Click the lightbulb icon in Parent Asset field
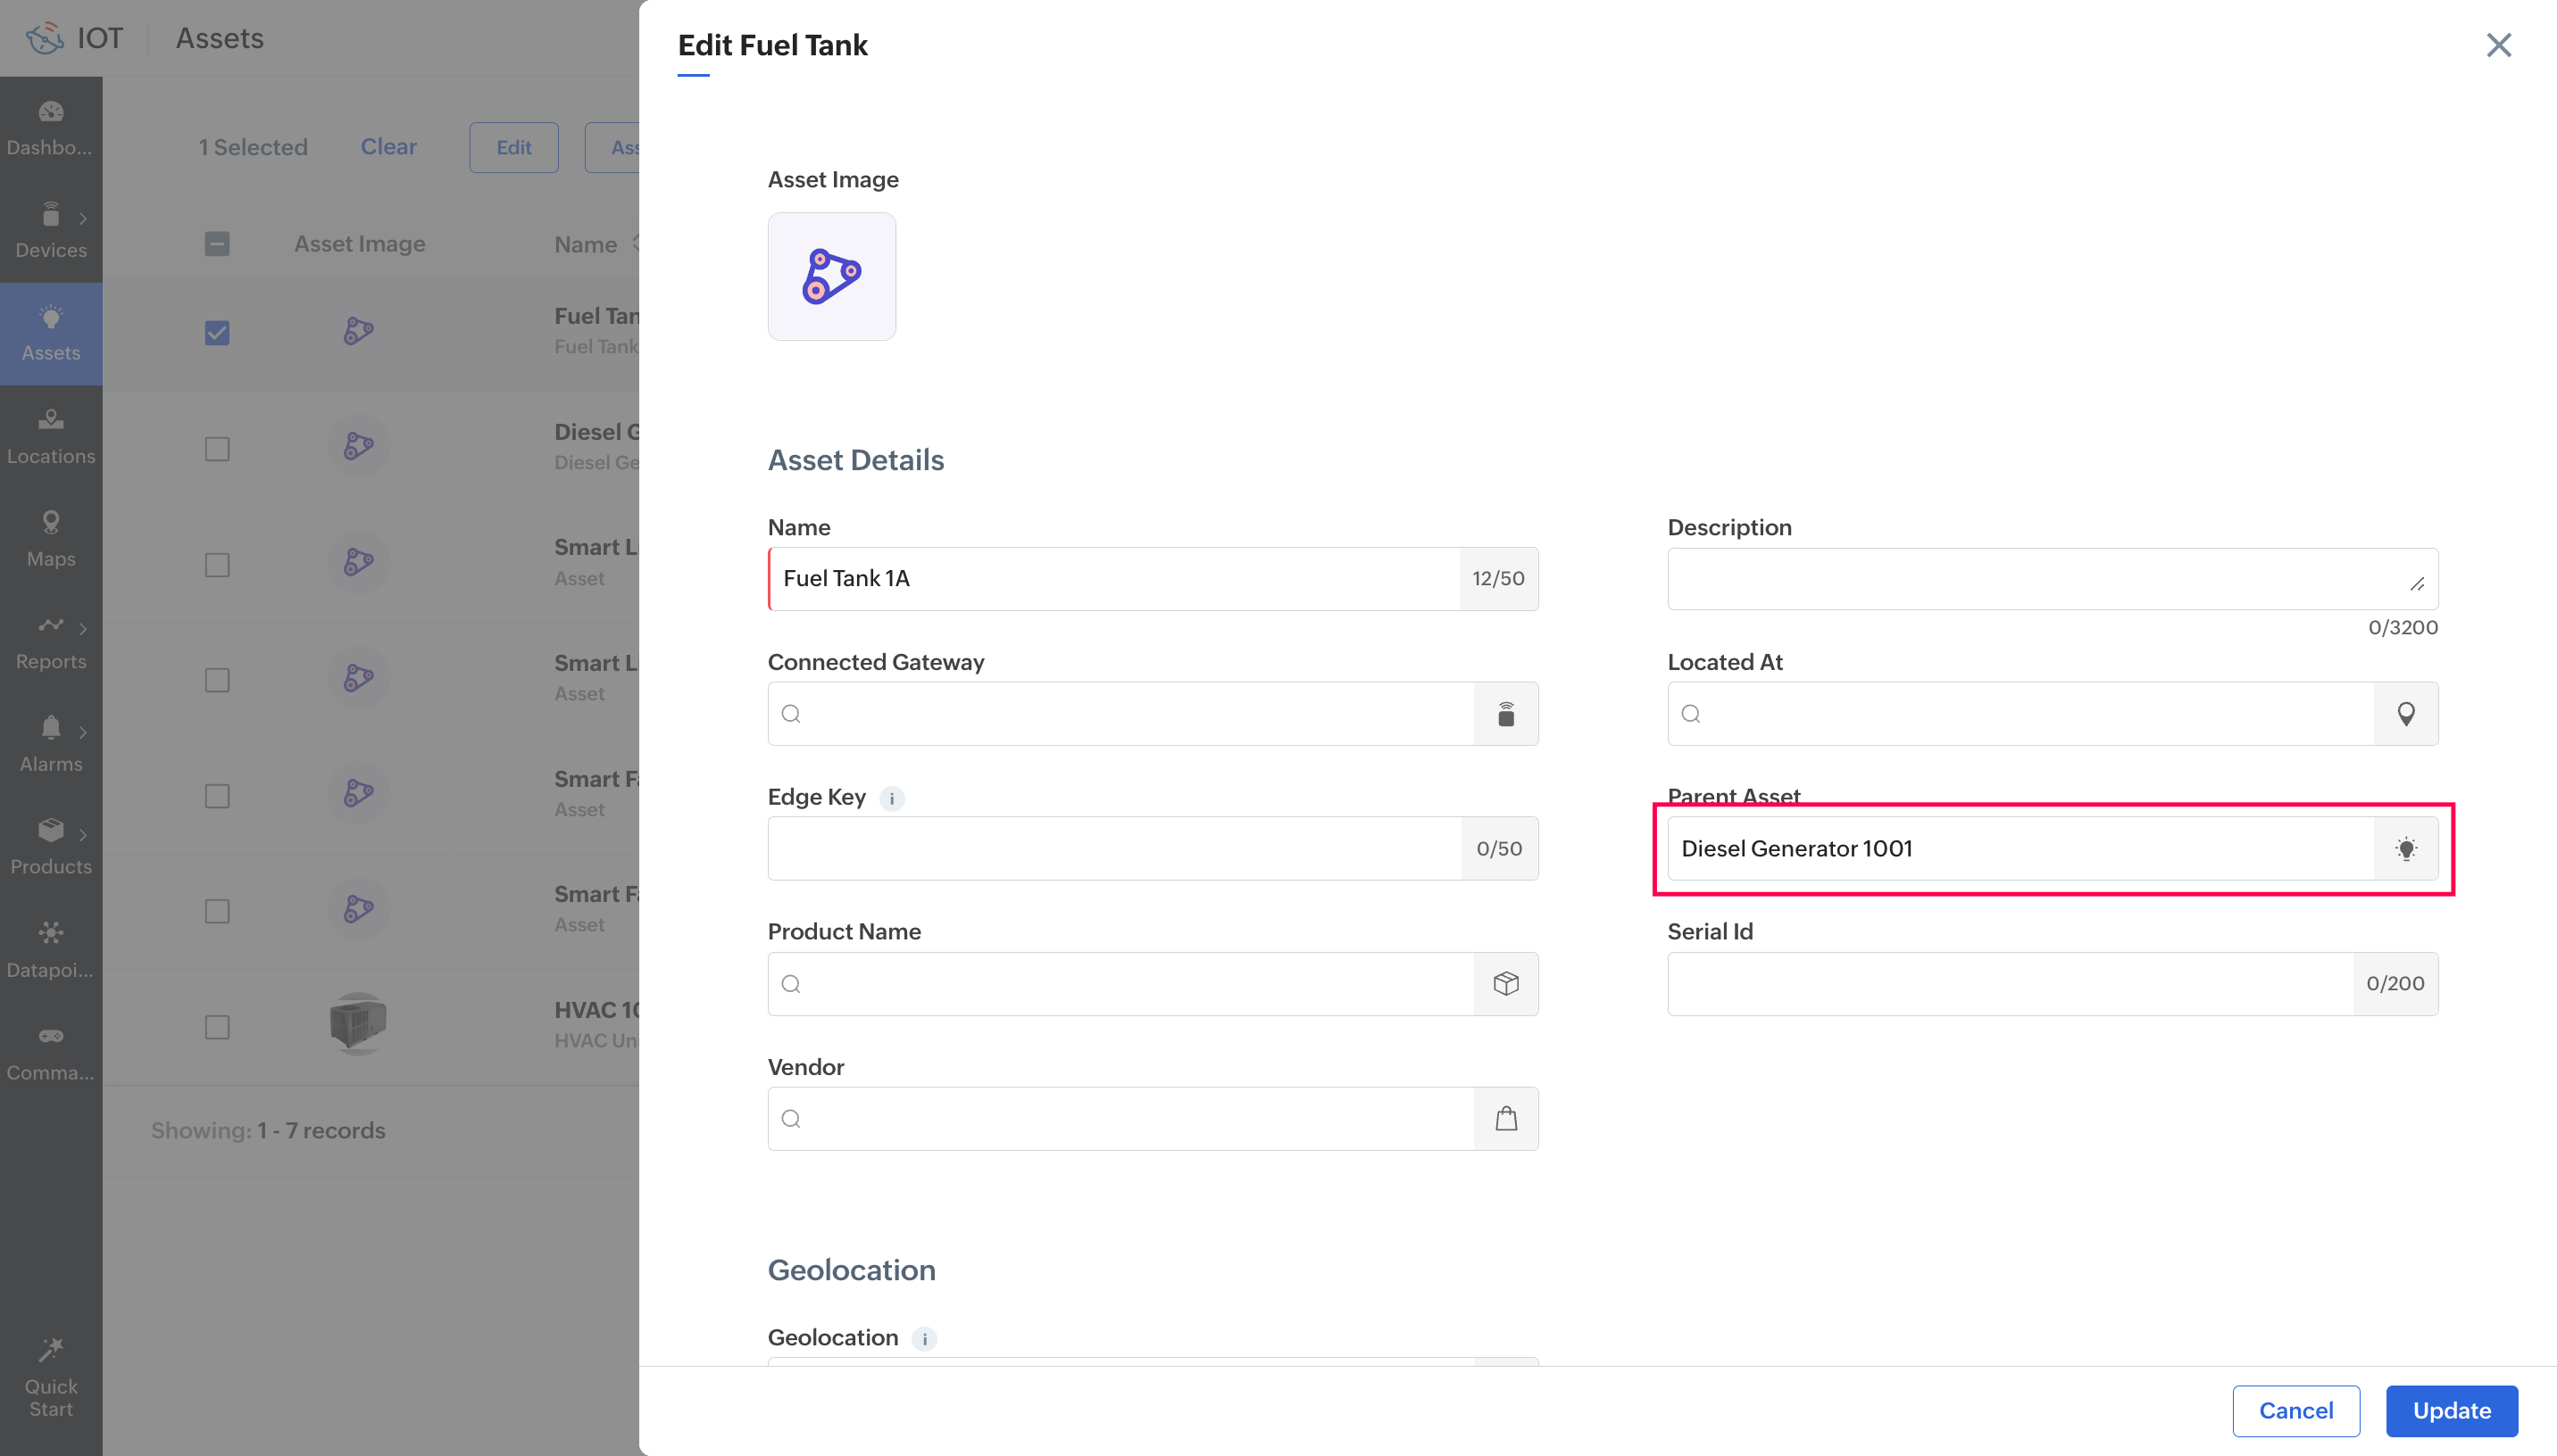The width and height of the screenshot is (2557, 1456). pos(2406,849)
